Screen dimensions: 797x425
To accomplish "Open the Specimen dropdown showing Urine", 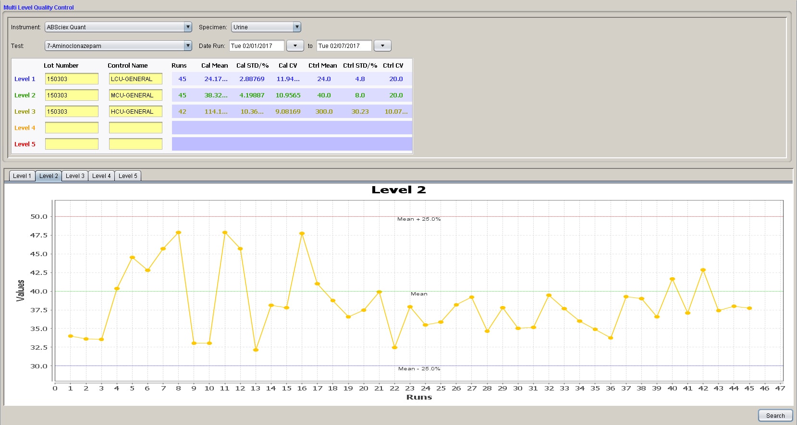I will click(266, 27).
